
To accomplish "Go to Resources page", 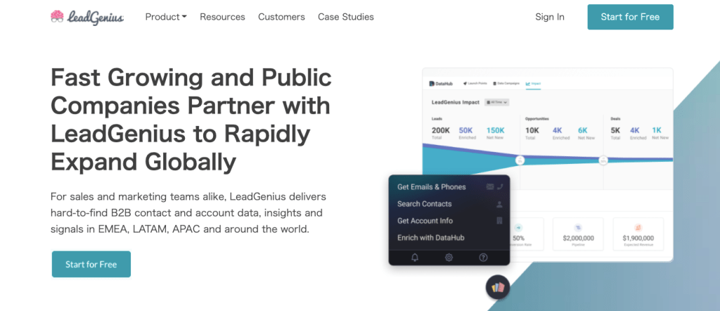I will (222, 17).
